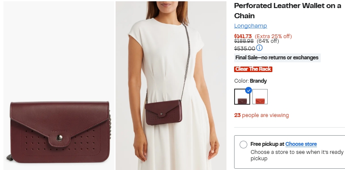Viewport: 345px width, 170px height.
Task: Open the model wearing bag photo
Action: pyautogui.click(x=173, y=85)
